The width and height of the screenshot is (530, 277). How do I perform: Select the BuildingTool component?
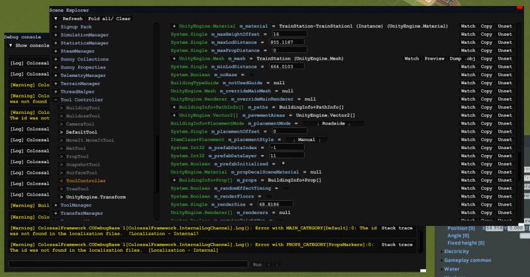coord(83,108)
